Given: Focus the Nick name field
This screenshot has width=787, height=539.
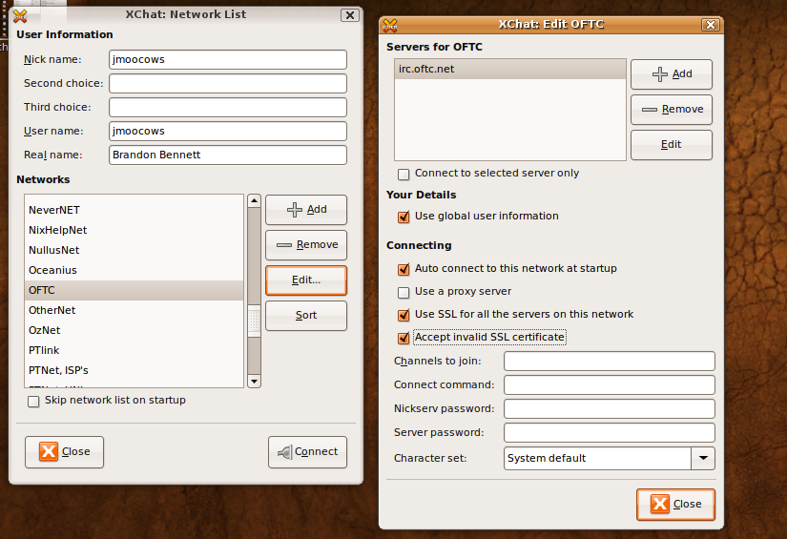Looking at the screenshot, I should 228,59.
